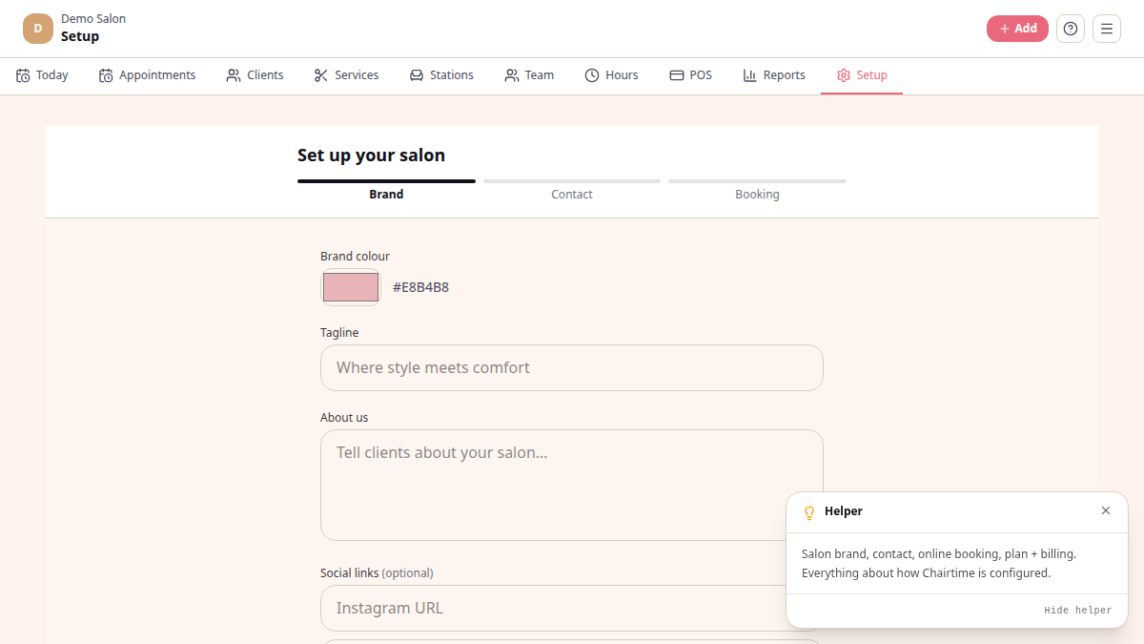Open the Today tab
The width and height of the screenshot is (1144, 644).
point(42,75)
